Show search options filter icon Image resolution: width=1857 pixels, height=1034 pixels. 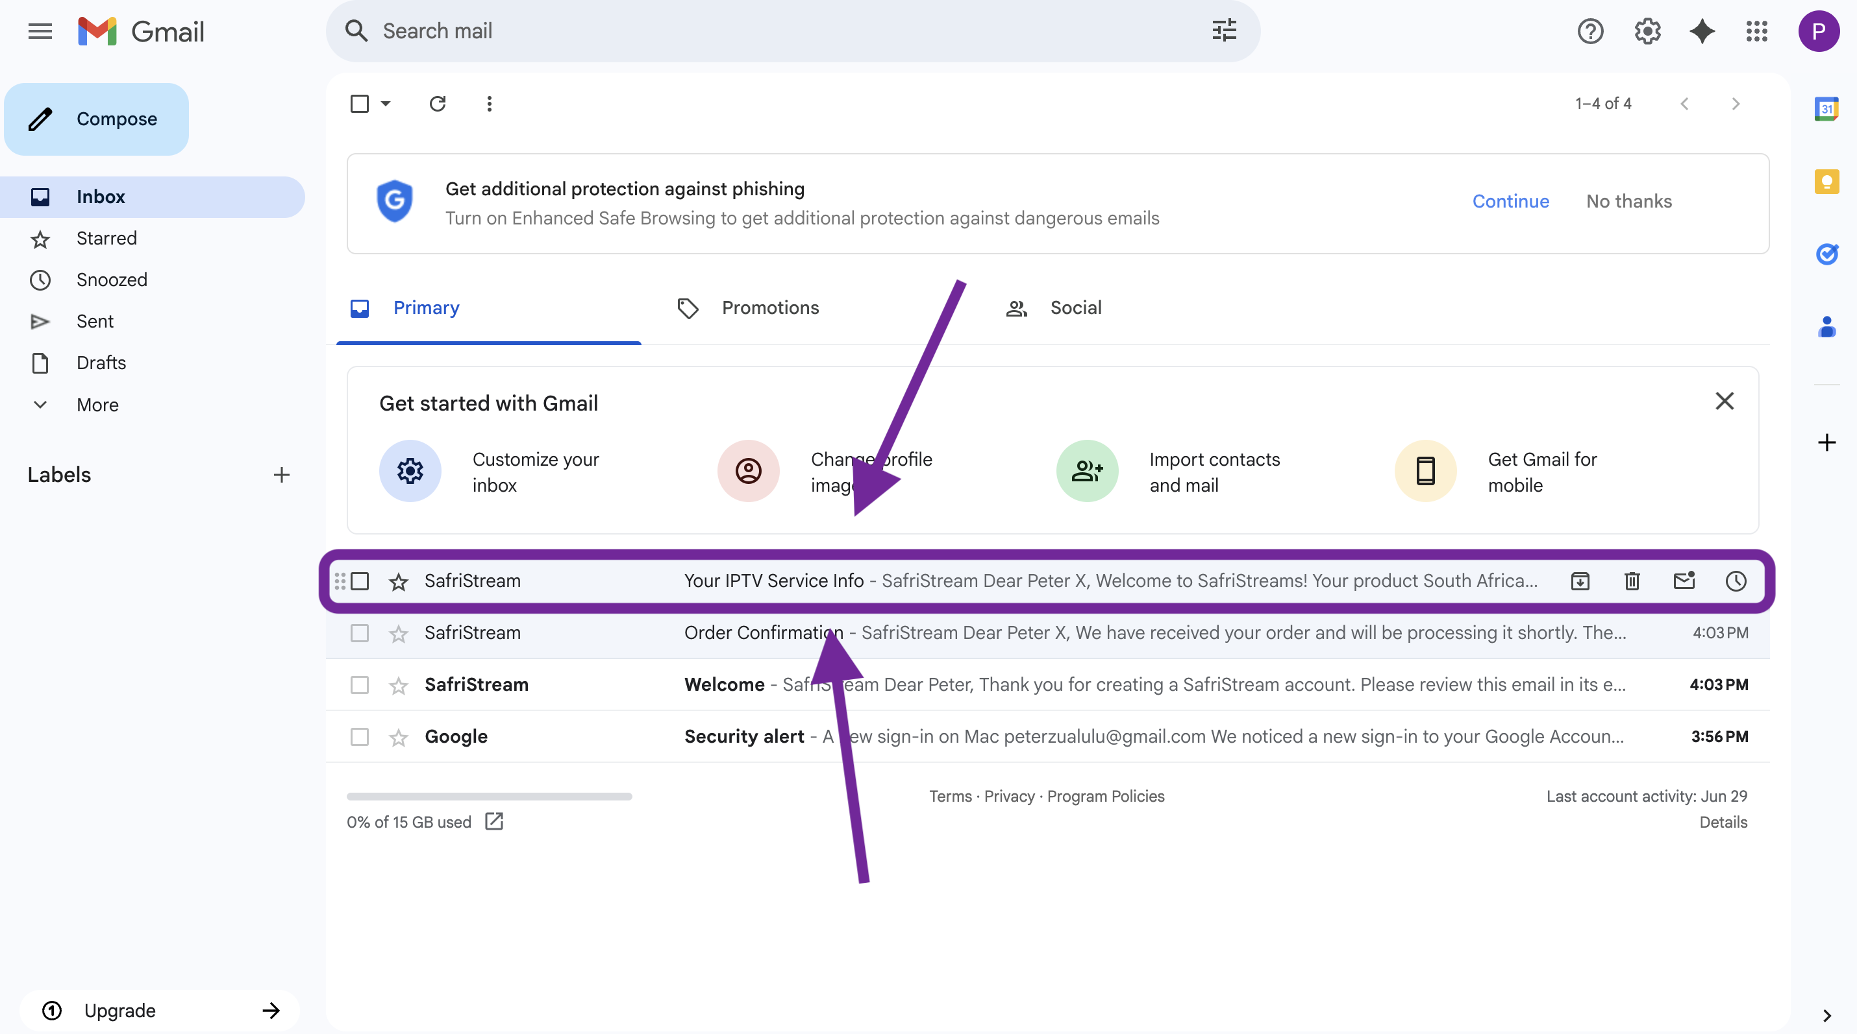point(1224,31)
